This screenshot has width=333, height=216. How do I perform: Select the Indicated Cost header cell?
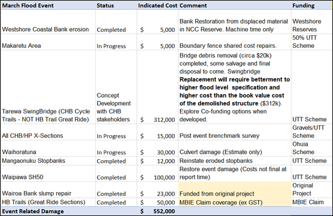(x=157, y=5)
